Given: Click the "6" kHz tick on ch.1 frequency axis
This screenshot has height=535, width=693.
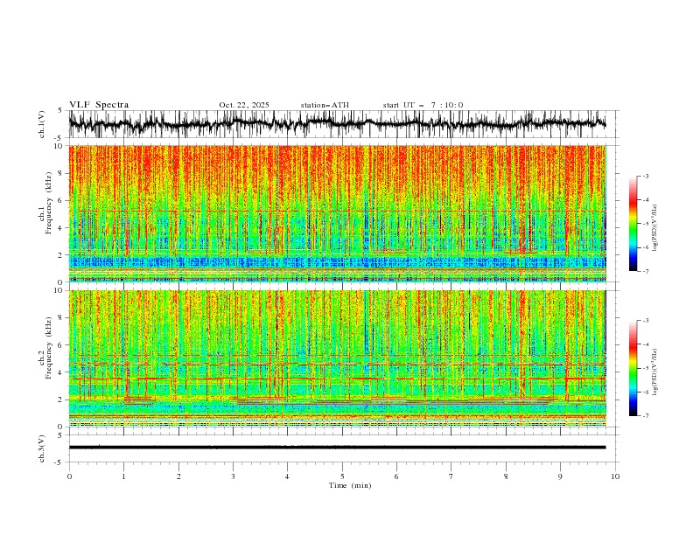Looking at the screenshot, I should pyautogui.click(x=61, y=200).
